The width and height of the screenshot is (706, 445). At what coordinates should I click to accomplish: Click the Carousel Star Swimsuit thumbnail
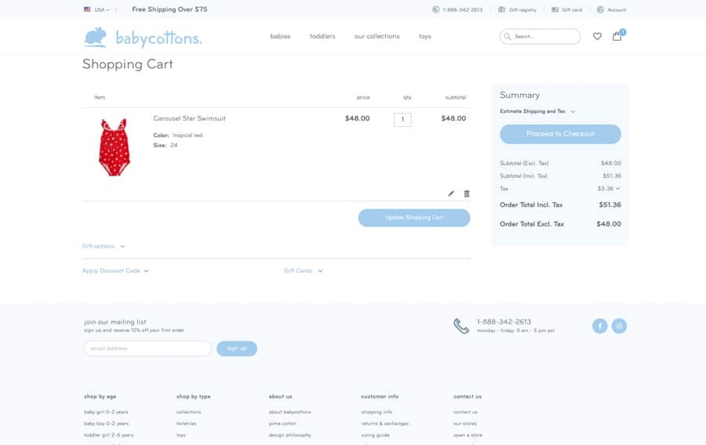click(x=115, y=147)
